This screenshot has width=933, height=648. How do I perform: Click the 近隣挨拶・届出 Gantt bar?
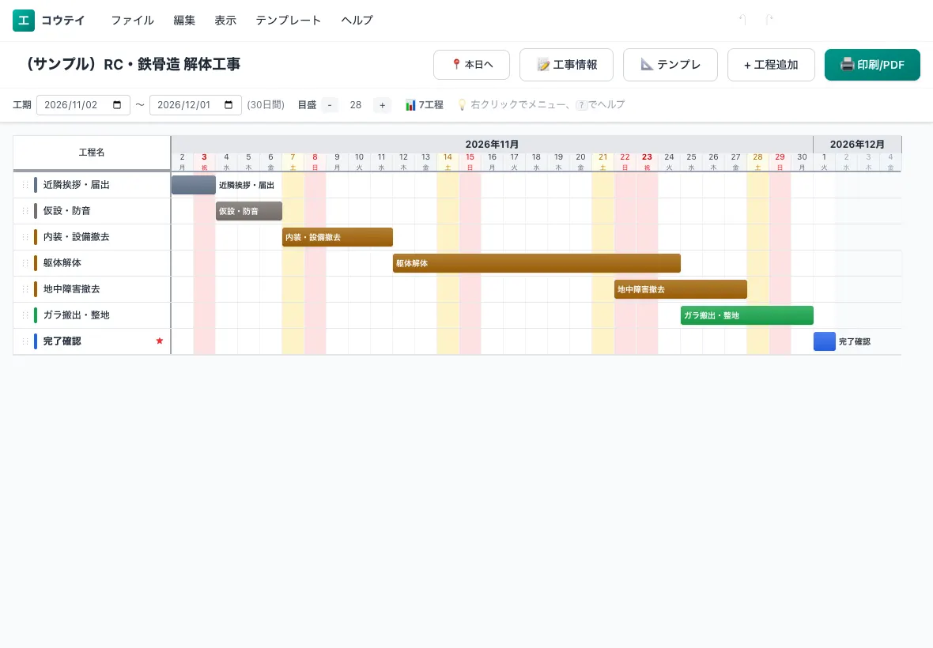point(194,185)
